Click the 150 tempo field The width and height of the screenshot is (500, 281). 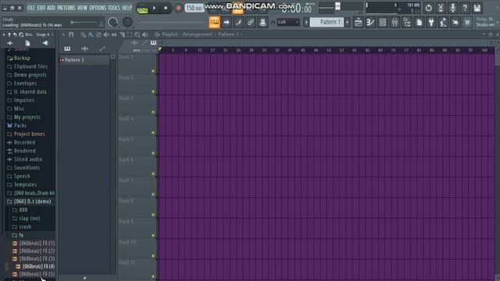[x=195, y=8]
